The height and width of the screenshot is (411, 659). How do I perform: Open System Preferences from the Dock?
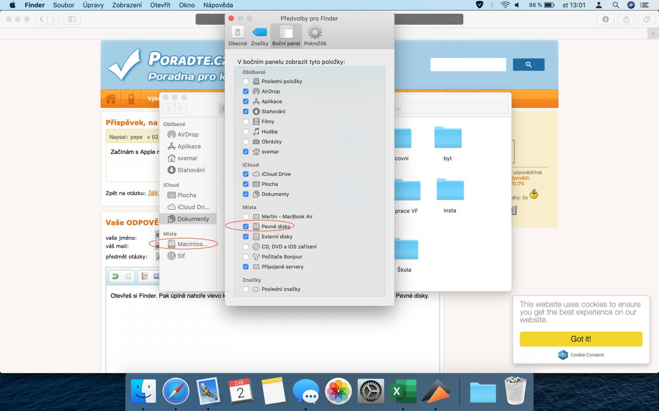(x=371, y=391)
